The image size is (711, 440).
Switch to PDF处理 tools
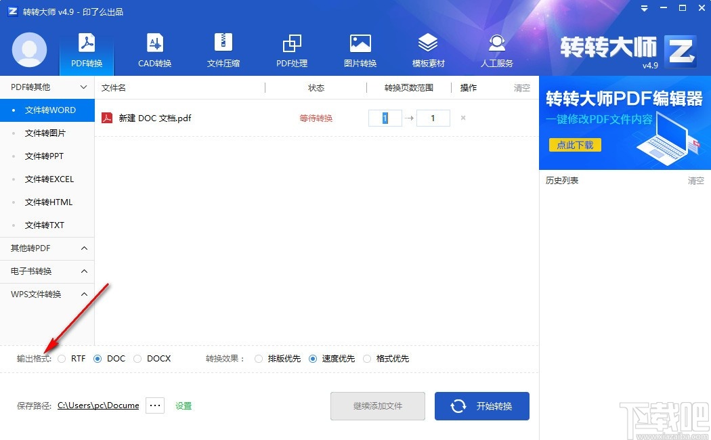[x=291, y=51]
